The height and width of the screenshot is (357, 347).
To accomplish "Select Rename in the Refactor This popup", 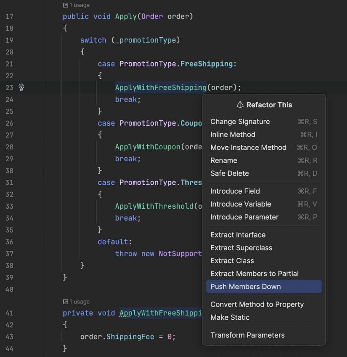I will 224,160.
